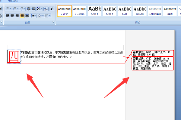Apply borders using the borders icon

tap(47, 16)
